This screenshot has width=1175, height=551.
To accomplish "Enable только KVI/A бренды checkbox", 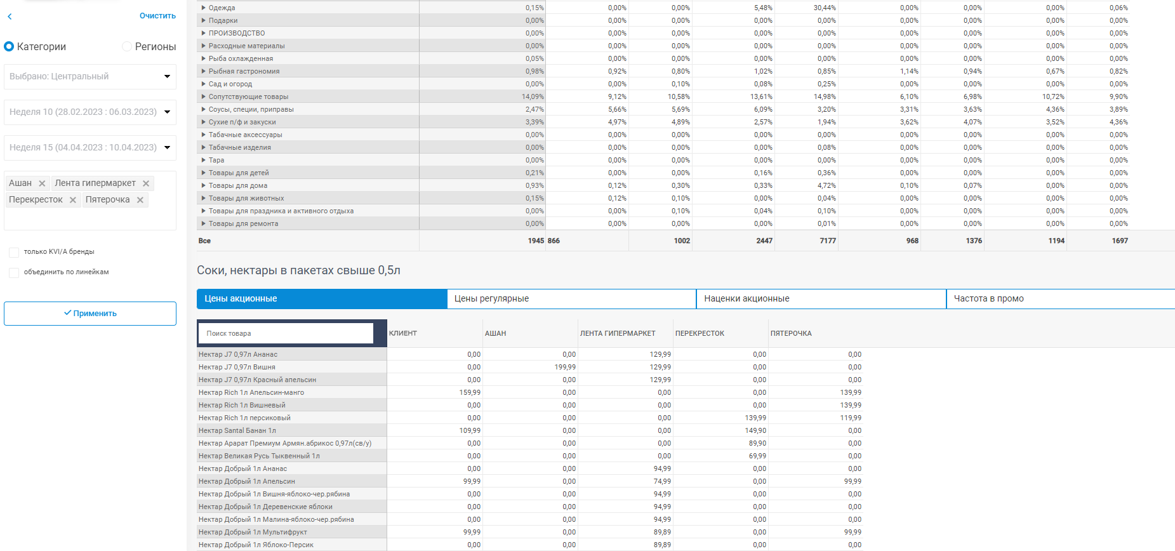I will point(14,252).
